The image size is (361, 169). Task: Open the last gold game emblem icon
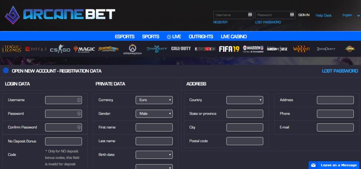(350, 49)
